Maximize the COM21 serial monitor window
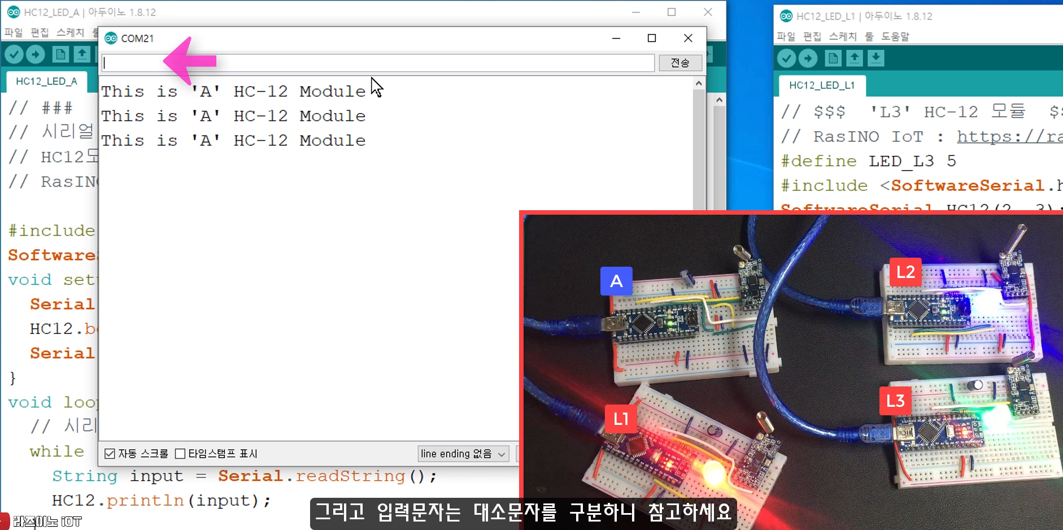 coord(652,38)
